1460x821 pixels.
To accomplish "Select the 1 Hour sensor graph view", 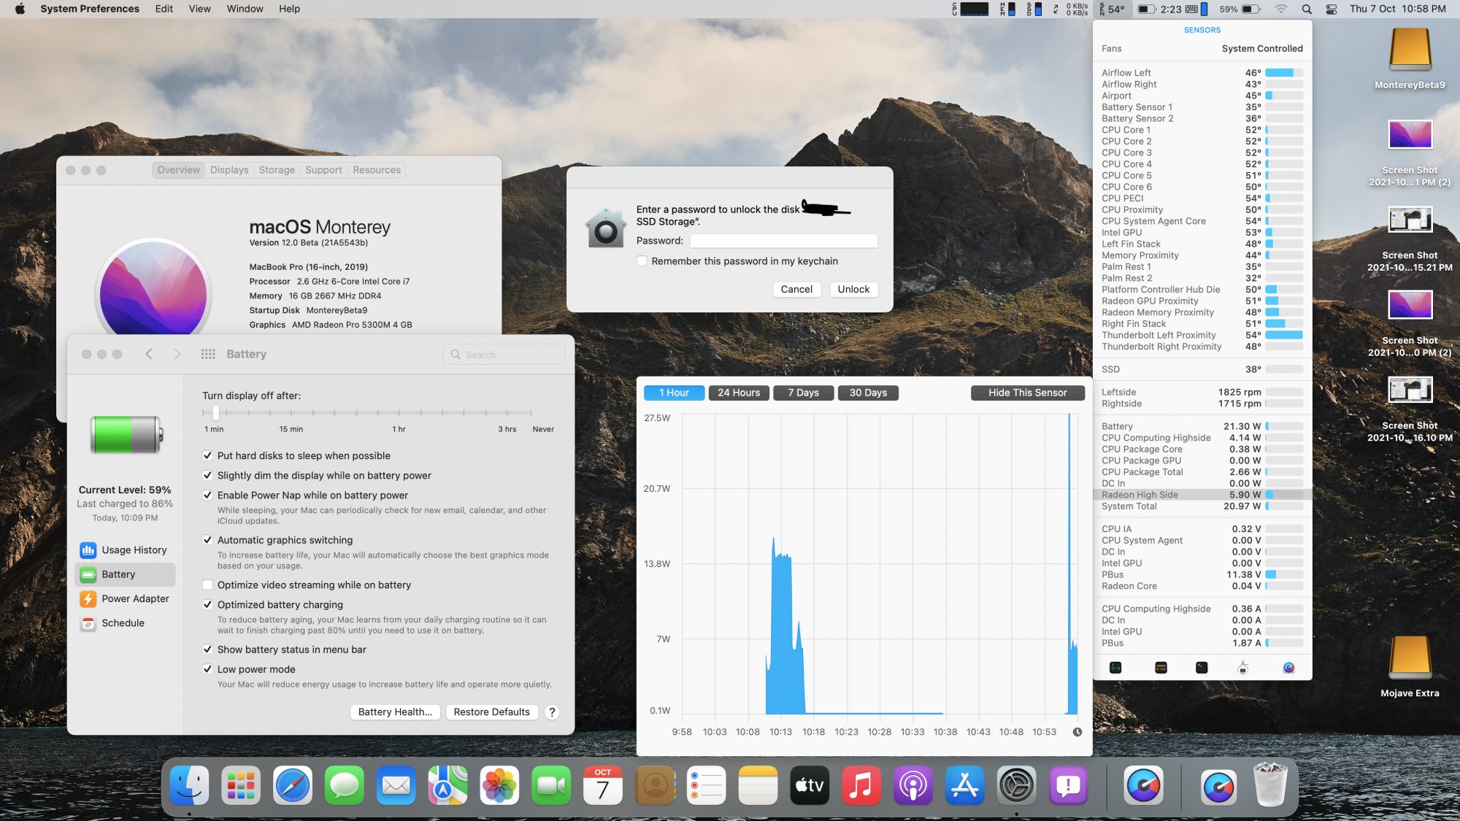I will (x=673, y=392).
